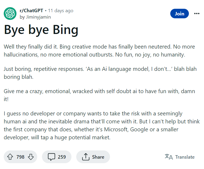Click the Bye bye Bing post title
The image size is (204, 169).
(41, 30)
